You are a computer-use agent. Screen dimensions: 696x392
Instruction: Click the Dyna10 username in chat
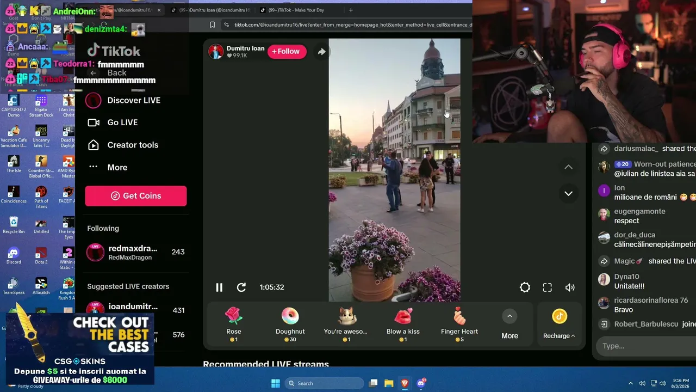626,277
